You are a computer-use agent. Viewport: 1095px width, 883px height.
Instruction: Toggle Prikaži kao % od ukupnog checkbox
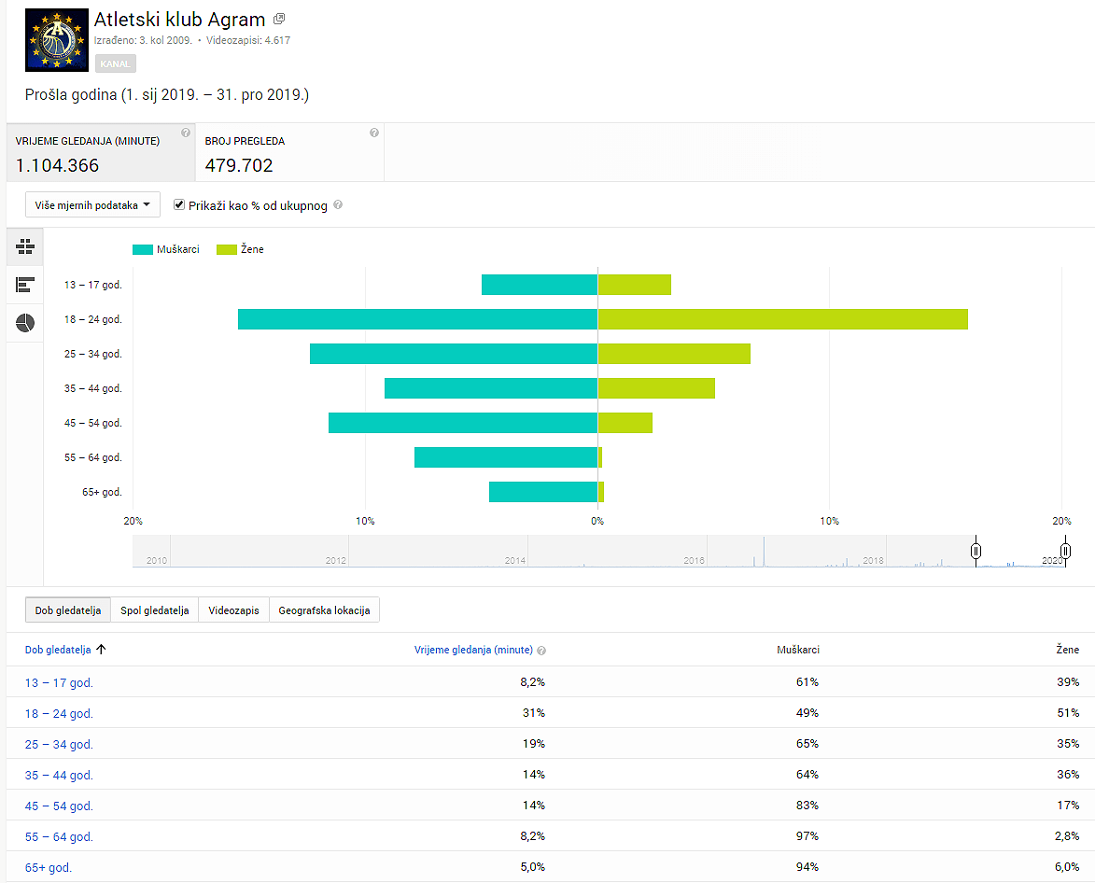[x=179, y=205]
